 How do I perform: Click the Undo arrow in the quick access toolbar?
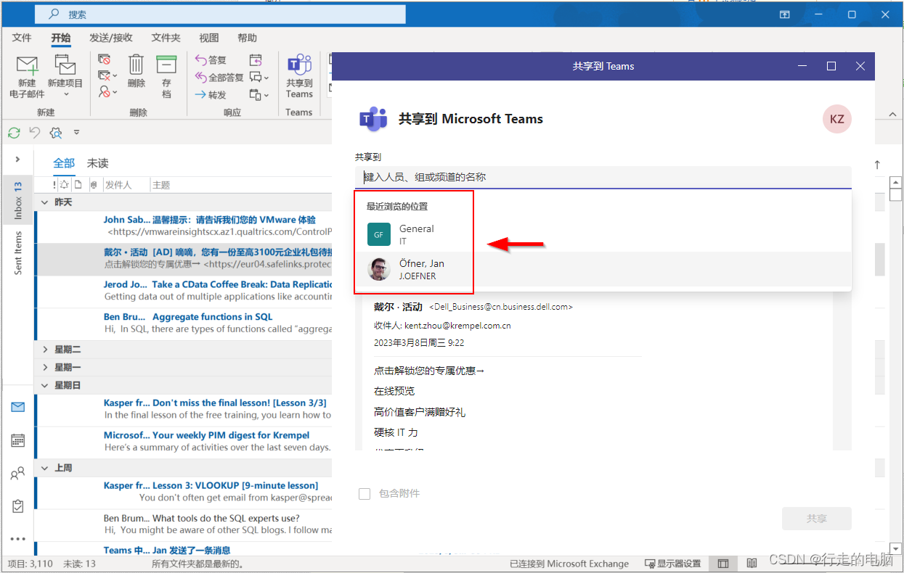coord(34,133)
